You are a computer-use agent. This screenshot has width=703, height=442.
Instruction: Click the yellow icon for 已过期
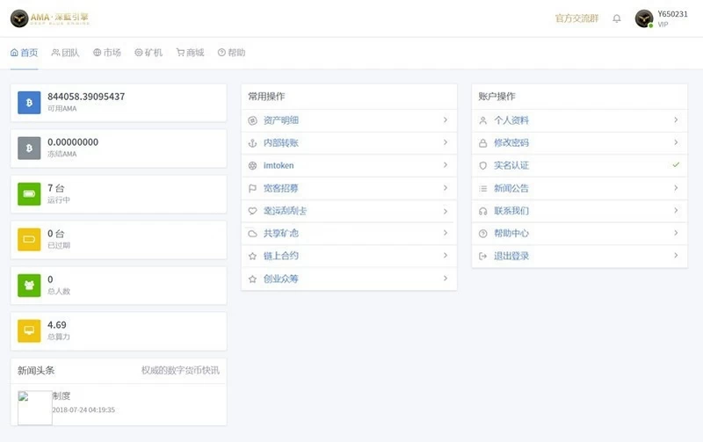(x=29, y=239)
